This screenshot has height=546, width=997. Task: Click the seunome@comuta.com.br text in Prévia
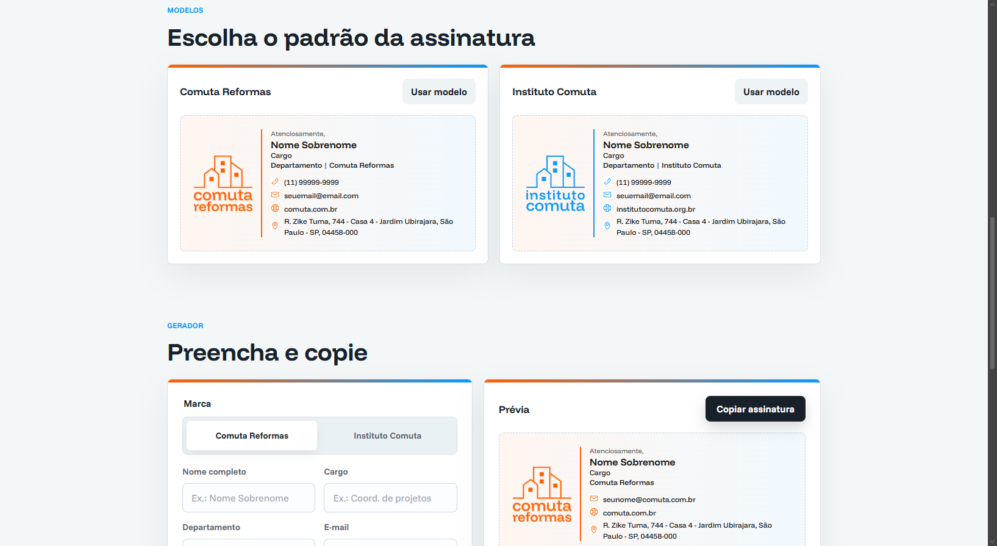(649, 500)
